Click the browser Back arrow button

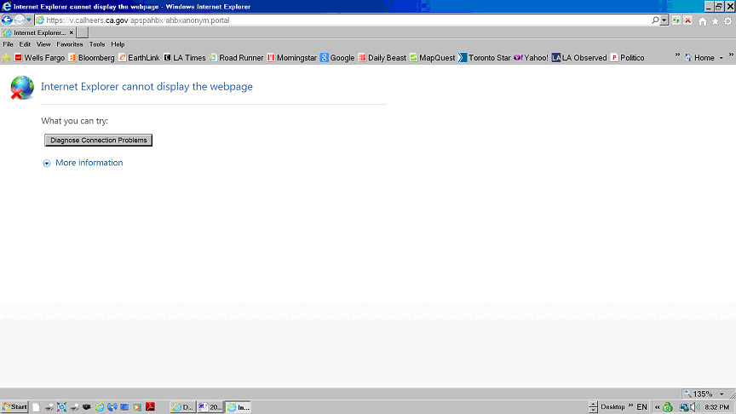click(x=8, y=20)
